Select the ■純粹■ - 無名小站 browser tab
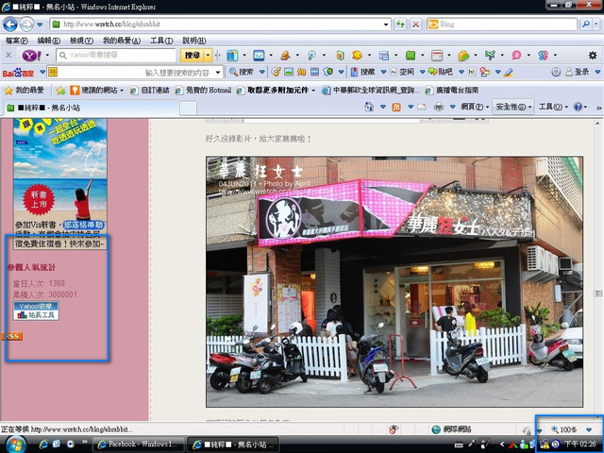Viewport: 604px width, 453px height. [92, 108]
